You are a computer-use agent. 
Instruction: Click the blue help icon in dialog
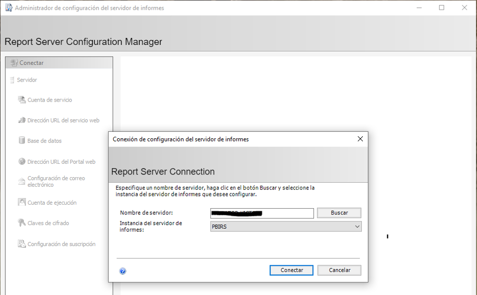(x=123, y=271)
